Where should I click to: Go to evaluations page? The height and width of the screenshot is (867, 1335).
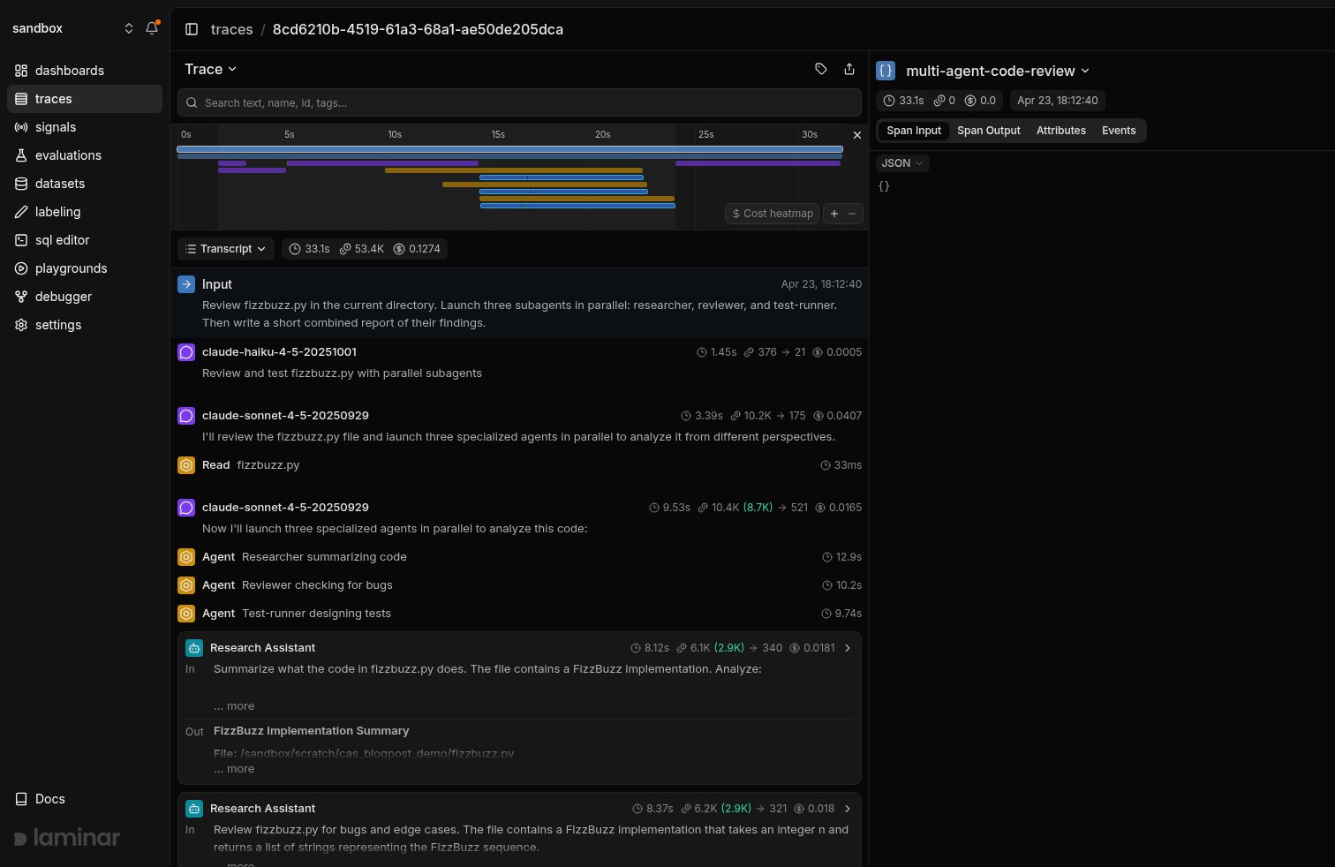[x=85, y=155]
